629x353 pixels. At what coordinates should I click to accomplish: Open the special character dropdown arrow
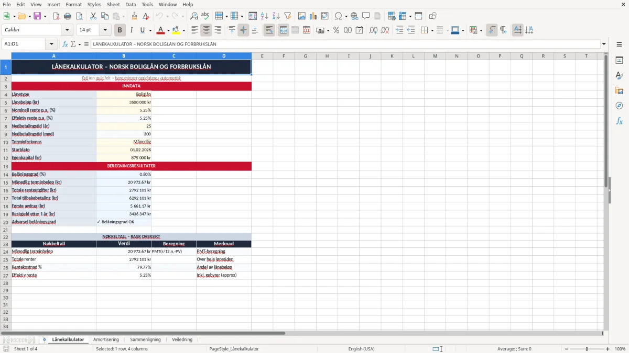346,16
